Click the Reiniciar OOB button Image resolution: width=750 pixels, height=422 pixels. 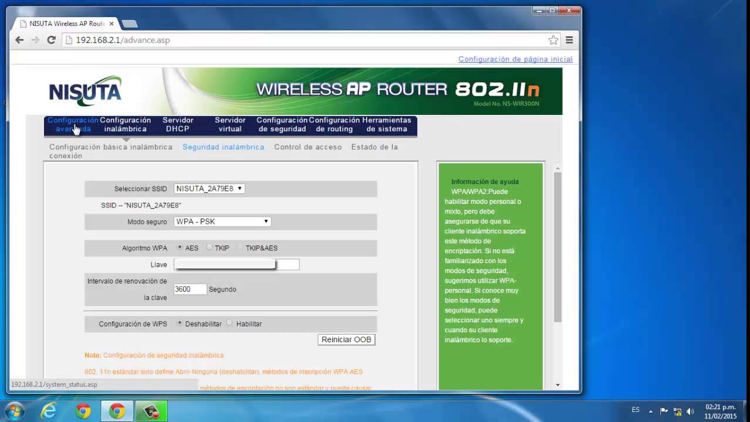coord(346,339)
